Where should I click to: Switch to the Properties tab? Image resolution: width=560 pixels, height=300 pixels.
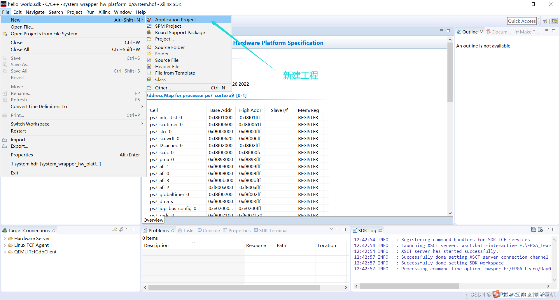pyautogui.click(x=237, y=230)
